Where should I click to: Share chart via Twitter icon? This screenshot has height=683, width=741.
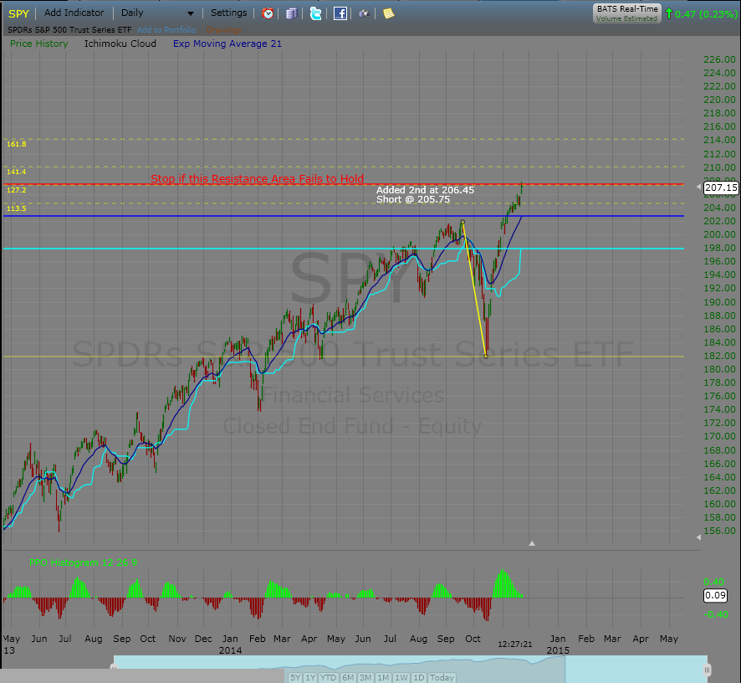pos(315,13)
